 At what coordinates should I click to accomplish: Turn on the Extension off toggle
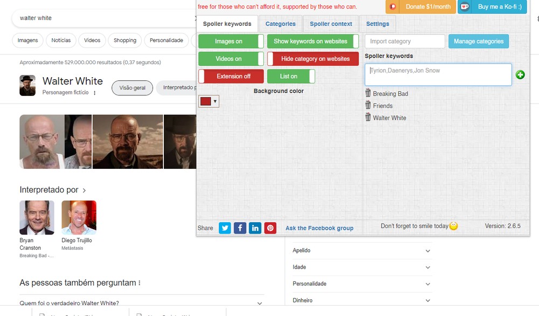click(x=231, y=77)
